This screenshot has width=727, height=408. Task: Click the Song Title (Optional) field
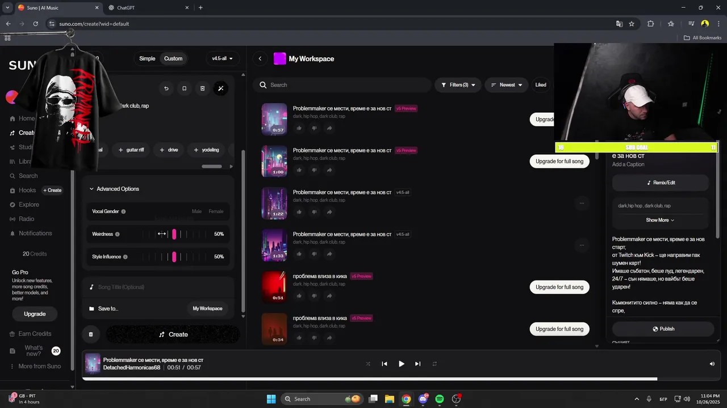point(158,287)
